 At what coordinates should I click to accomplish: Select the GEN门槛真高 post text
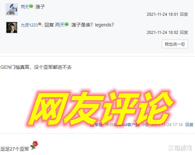click(x=36, y=67)
